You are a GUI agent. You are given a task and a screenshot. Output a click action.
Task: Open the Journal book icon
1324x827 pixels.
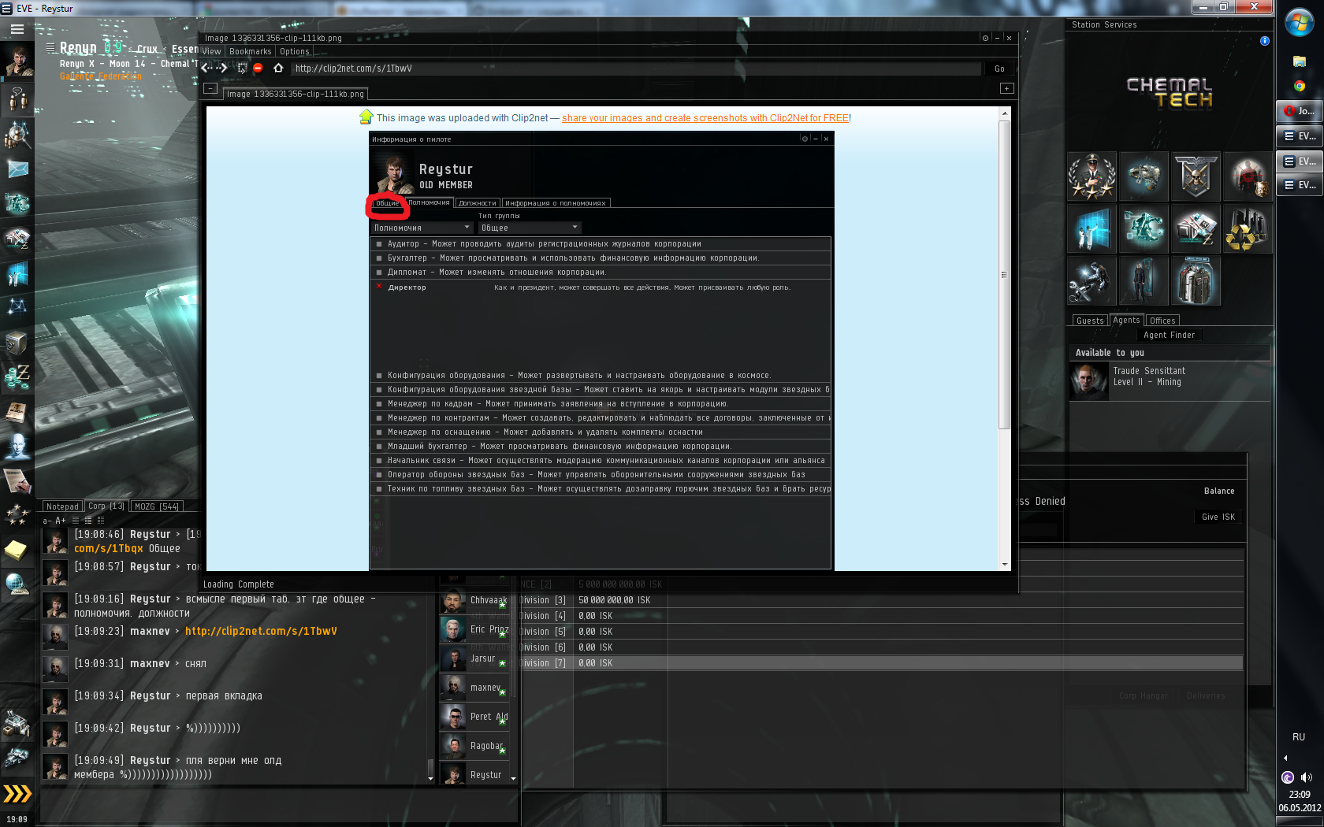pos(17,412)
